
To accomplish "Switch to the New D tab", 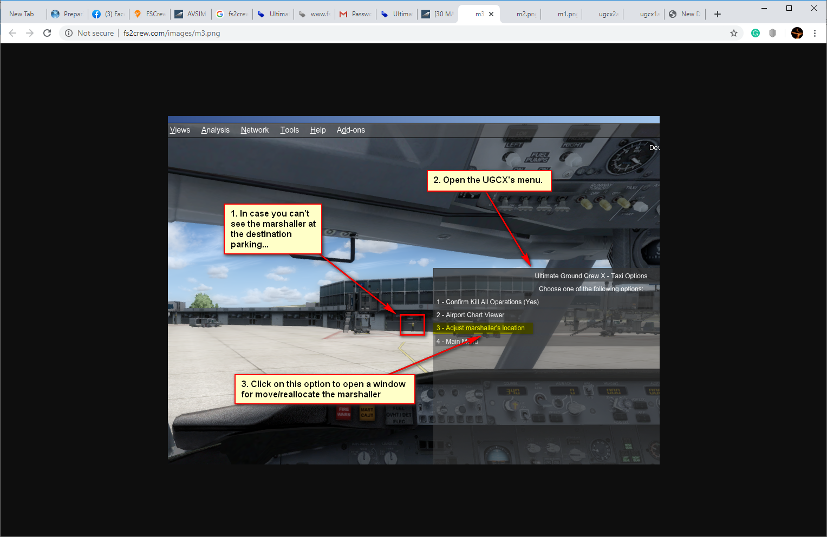I will [x=685, y=14].
